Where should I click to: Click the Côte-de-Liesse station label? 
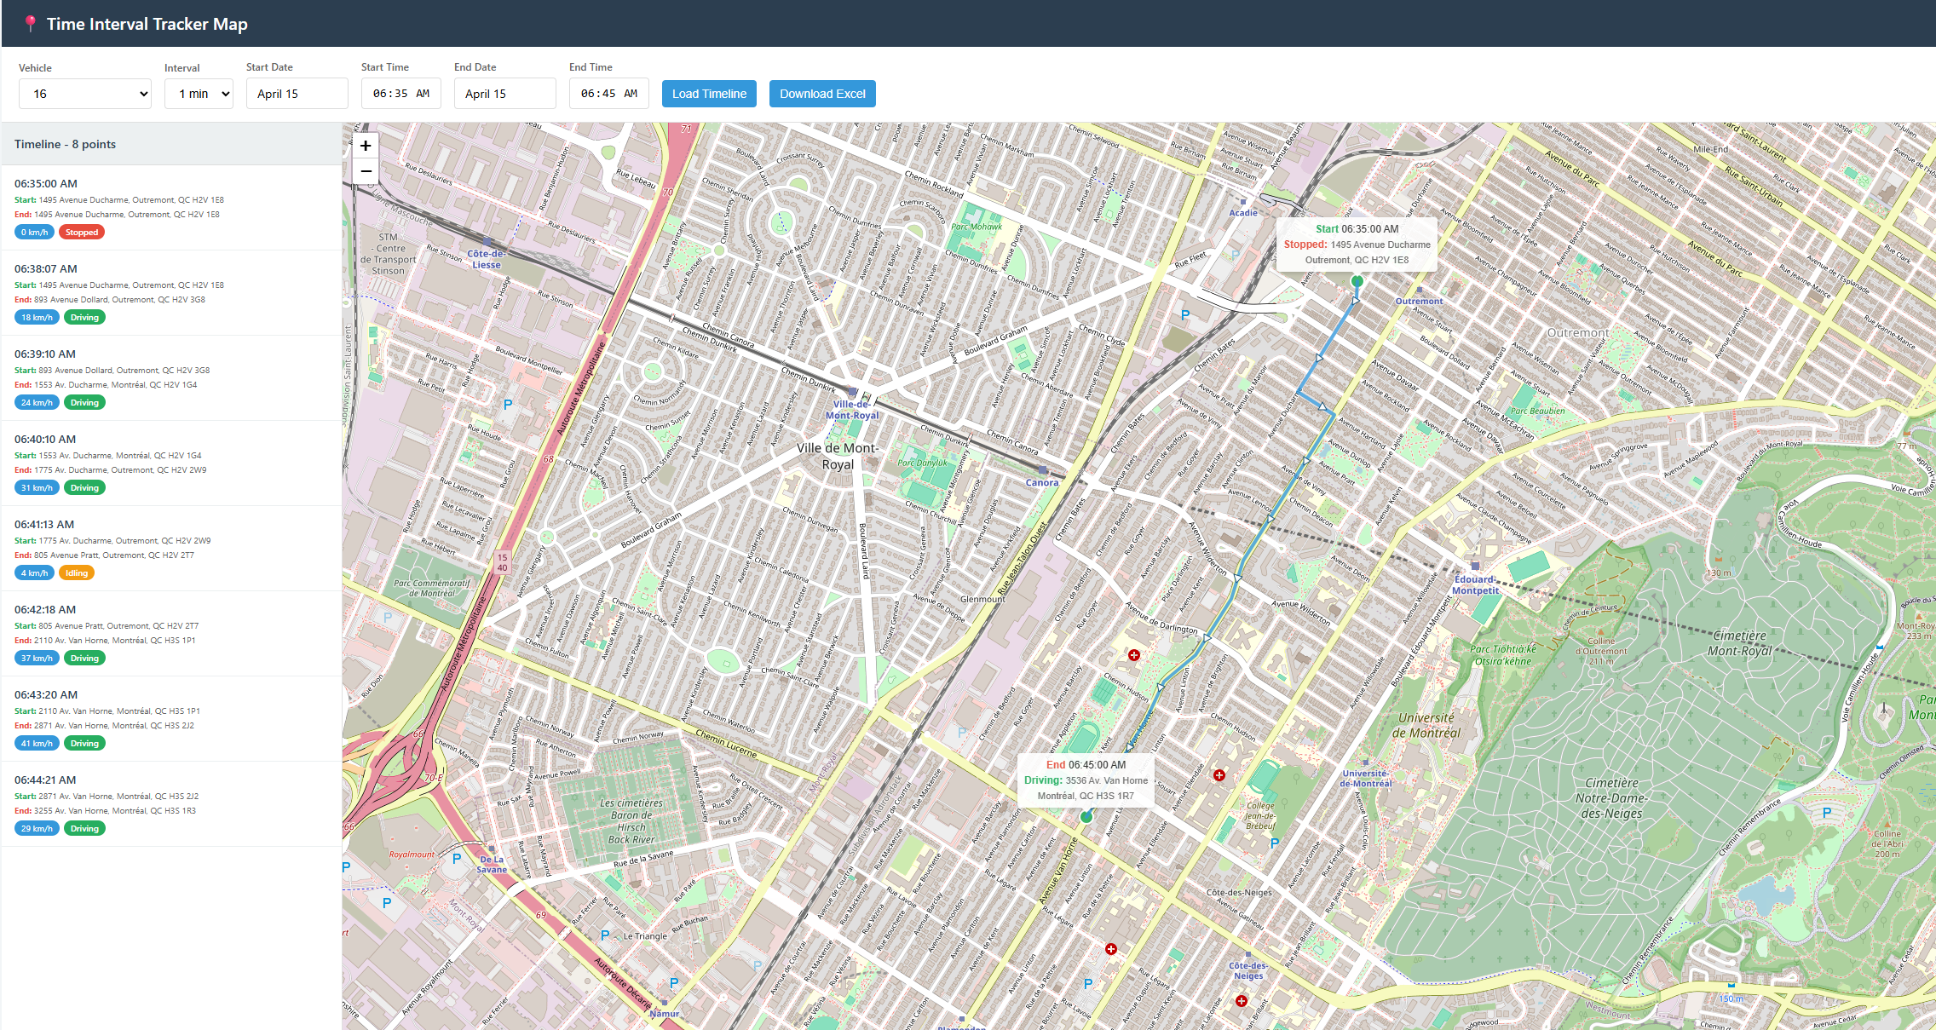pyautogui.click(x=487, y=259)
